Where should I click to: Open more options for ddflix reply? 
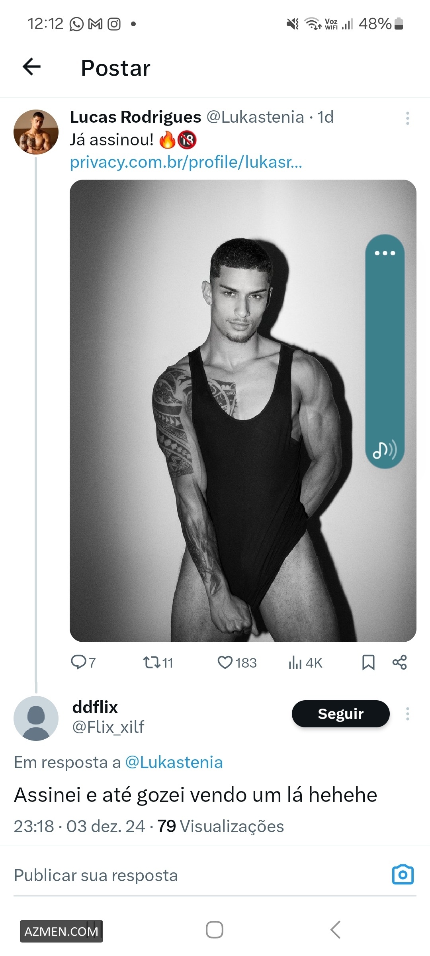407,713
